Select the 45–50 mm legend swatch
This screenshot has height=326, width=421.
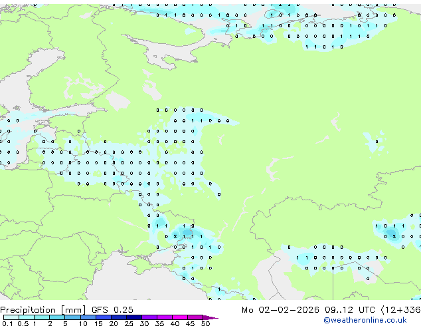click(195, 317)
